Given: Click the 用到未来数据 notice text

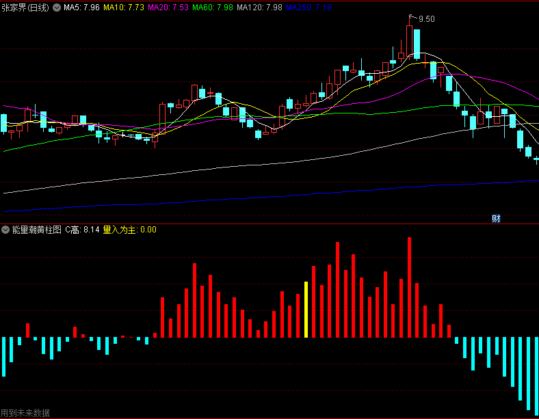Looking at the screenshot, I should [25, 413].
